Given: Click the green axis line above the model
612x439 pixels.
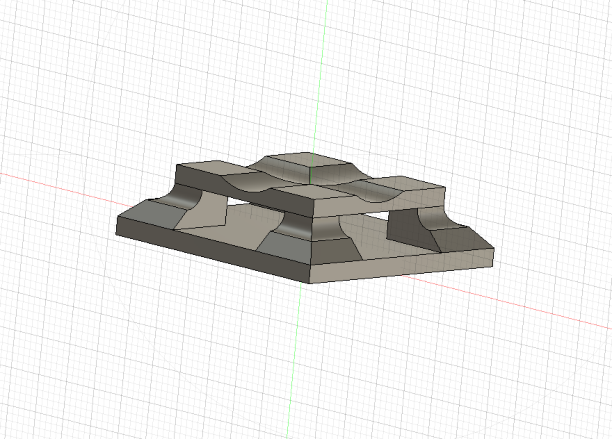Looking at the screenshot, I should point(322,69).
